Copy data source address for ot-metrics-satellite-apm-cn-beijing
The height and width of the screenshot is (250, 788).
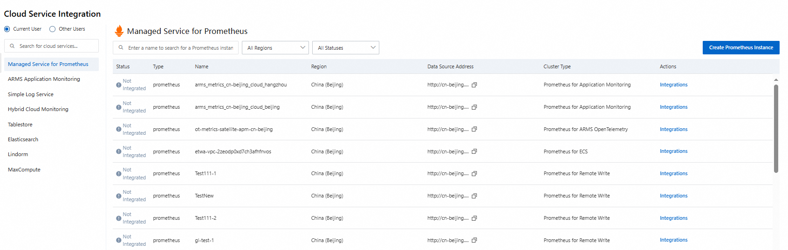[x=474, y=129]
